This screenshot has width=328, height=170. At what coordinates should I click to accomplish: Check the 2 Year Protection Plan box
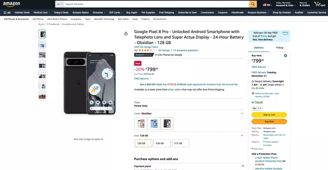pos(253,157)
